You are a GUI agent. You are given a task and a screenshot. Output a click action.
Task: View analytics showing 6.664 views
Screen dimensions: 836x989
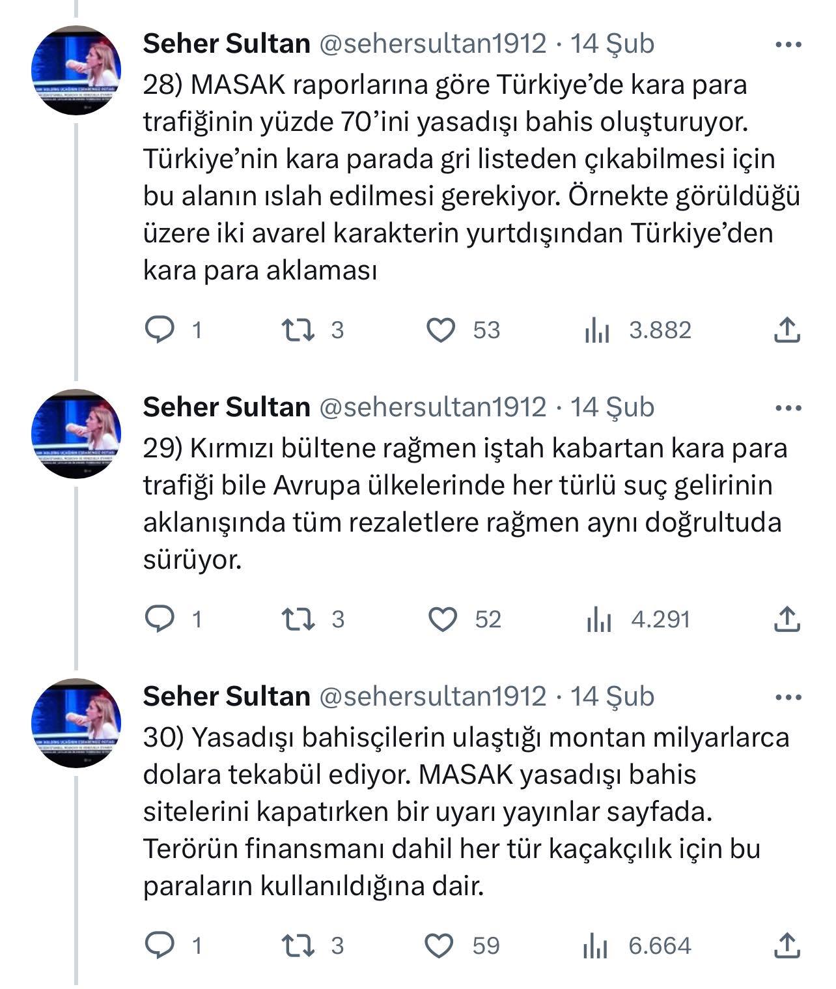[595, 946]
